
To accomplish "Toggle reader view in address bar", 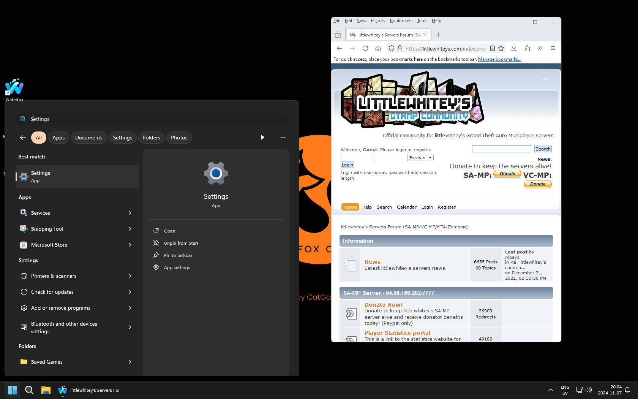I will tap(493, 48).
